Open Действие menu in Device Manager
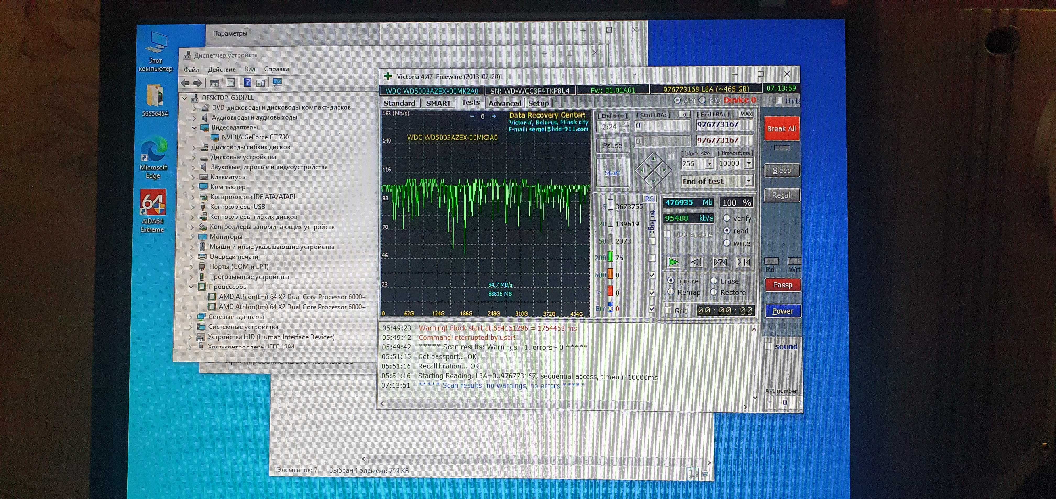The height and width of the screenshot is (499, 1056). coord(222,69)
